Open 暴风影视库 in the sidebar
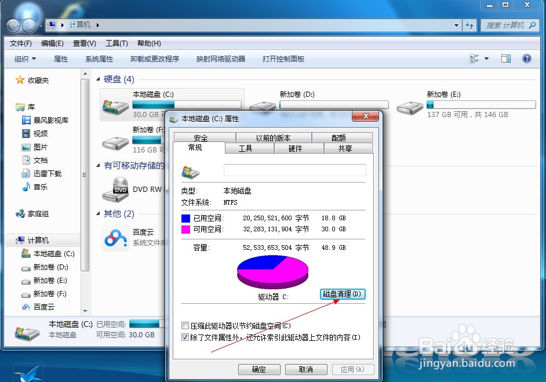 tap(45, 120)
